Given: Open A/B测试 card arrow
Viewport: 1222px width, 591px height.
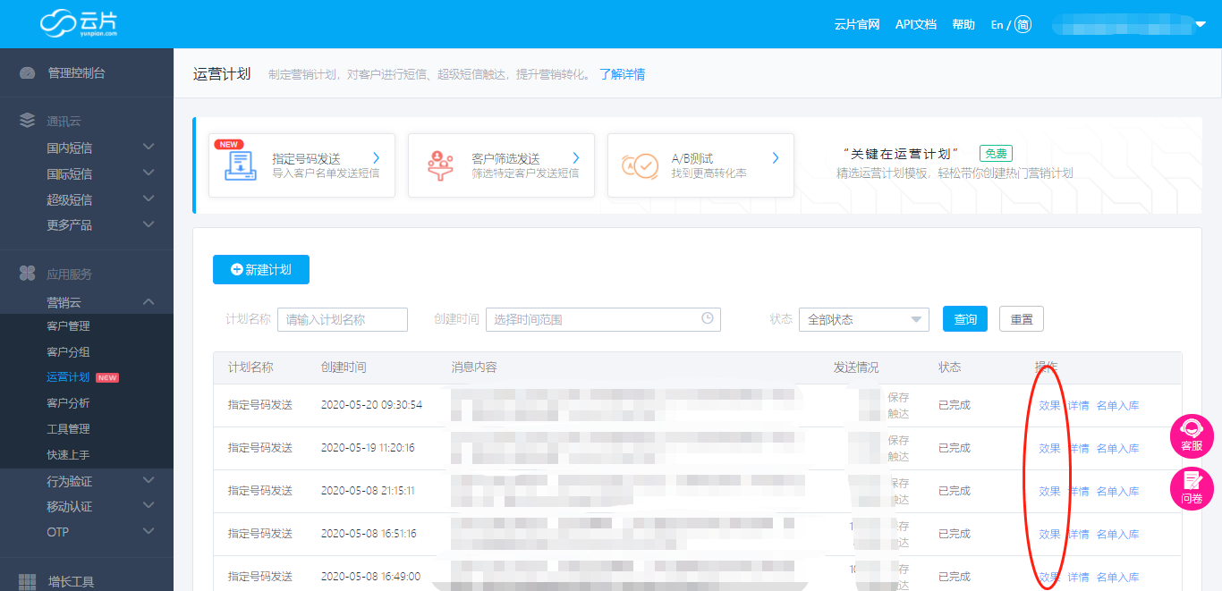Looking at the screenshot, I should coord(776,158).
